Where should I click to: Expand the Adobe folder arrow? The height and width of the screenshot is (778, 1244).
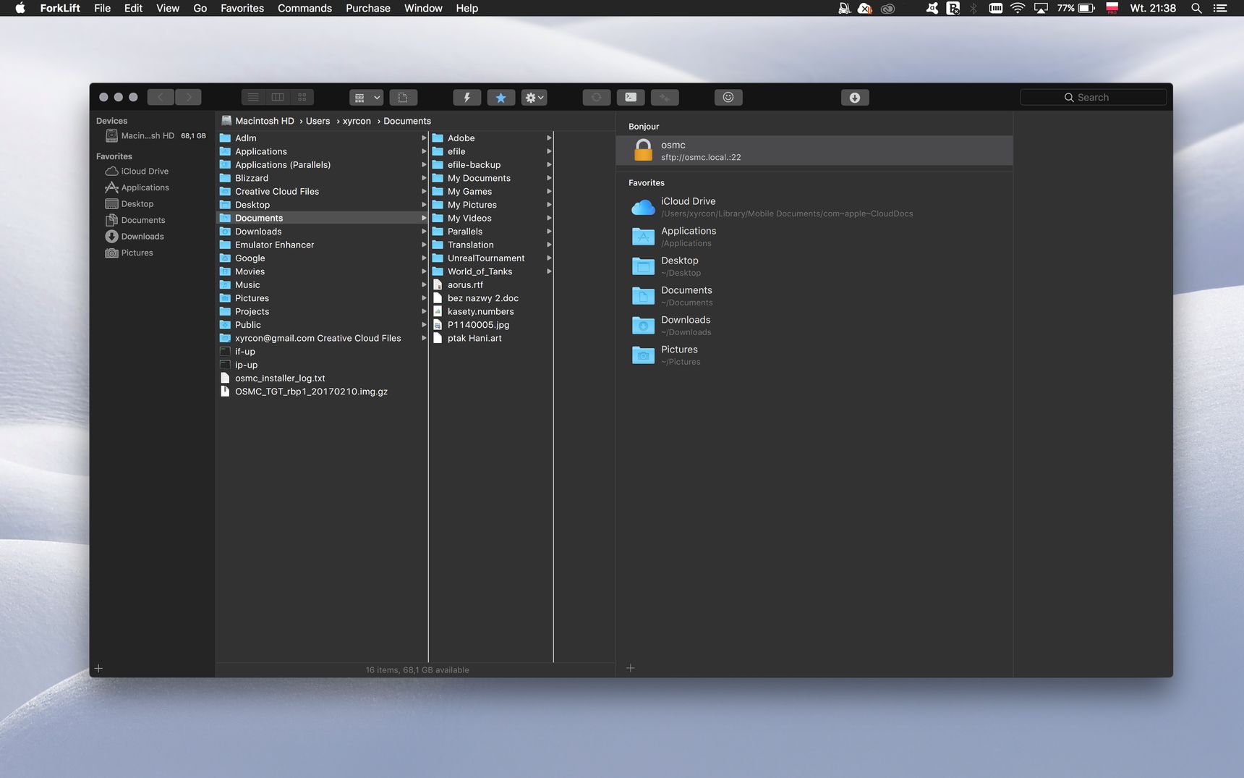pyautogui.click(x=549, y=138)
